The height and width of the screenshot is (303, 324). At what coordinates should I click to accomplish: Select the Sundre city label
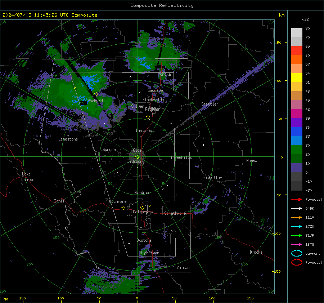(x=109, y=149)
